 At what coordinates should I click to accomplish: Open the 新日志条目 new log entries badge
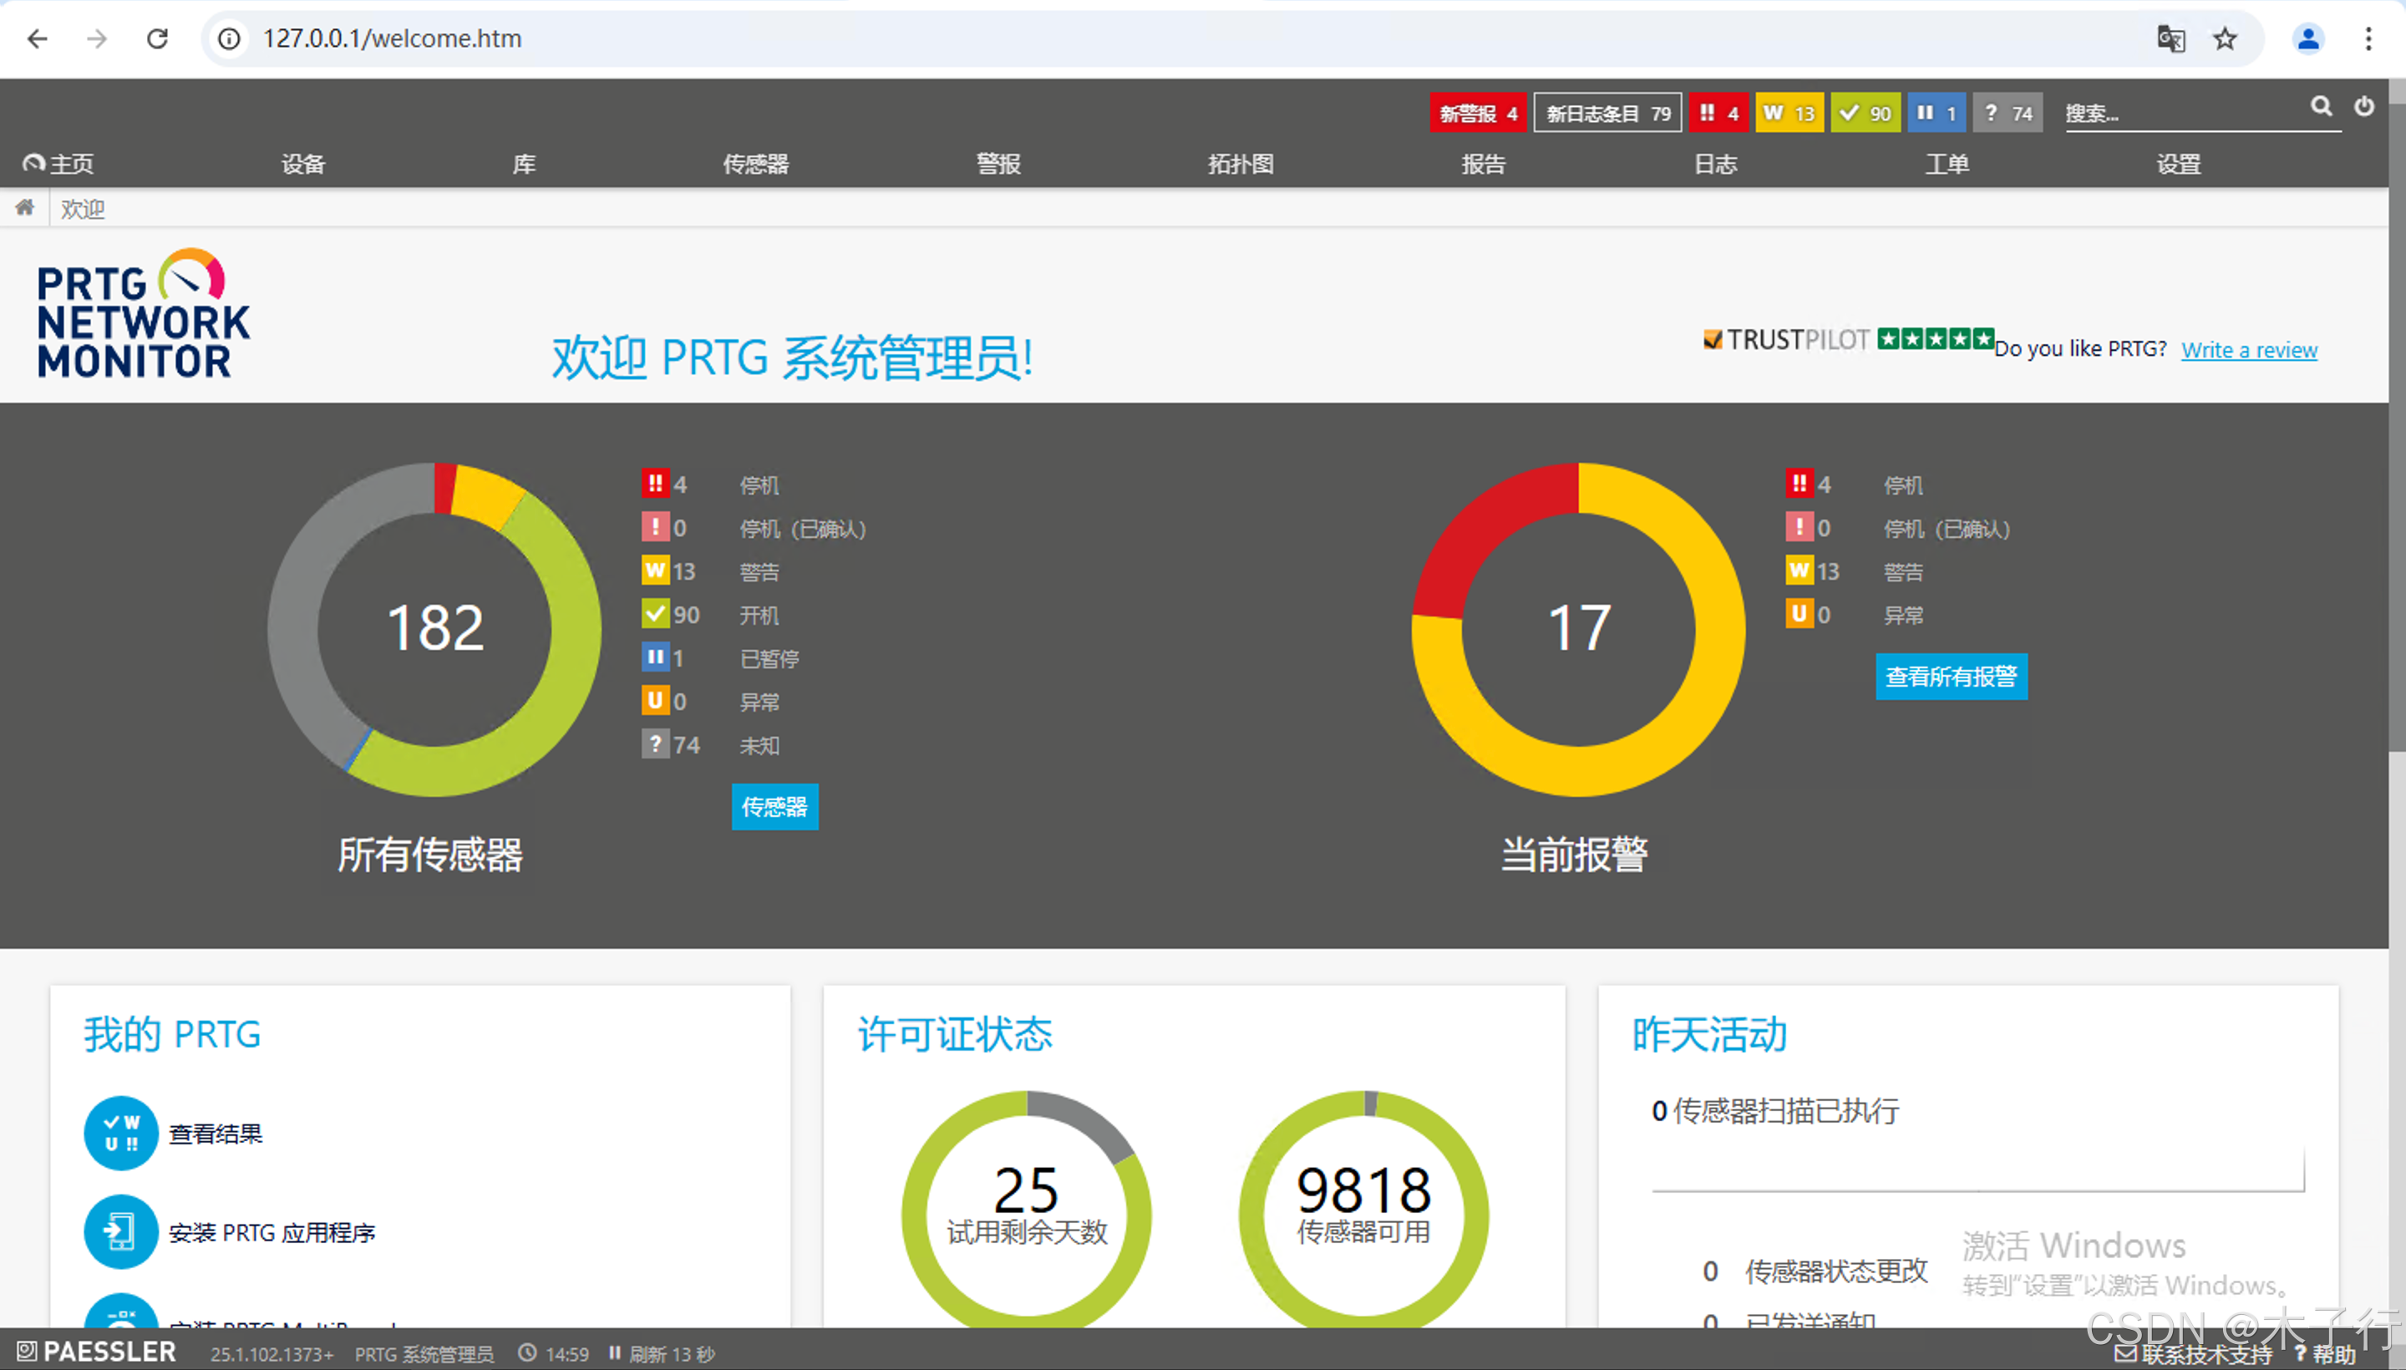1607,113
